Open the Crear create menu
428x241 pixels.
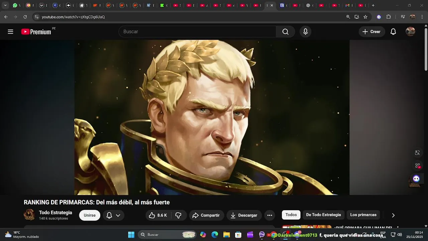pyautogui.click(x=372, y=31)
